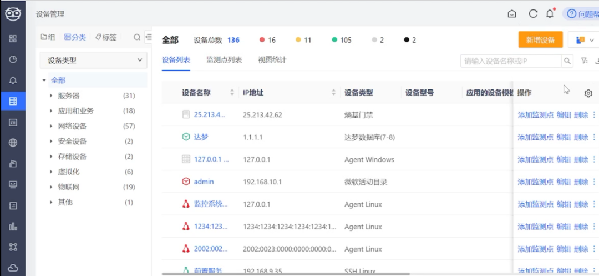
Task: Open bar chart icon in left sidebar
Action: tap(13, 227)
